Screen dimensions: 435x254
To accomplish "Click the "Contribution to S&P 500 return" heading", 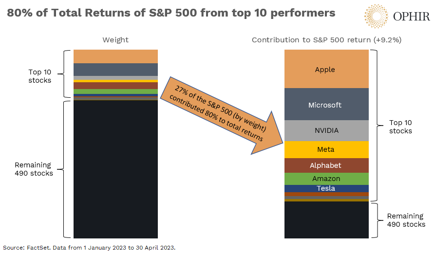I will tap(326, 40).
